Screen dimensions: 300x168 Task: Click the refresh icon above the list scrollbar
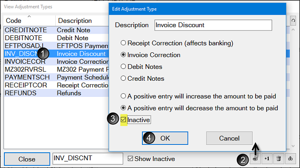293,21
